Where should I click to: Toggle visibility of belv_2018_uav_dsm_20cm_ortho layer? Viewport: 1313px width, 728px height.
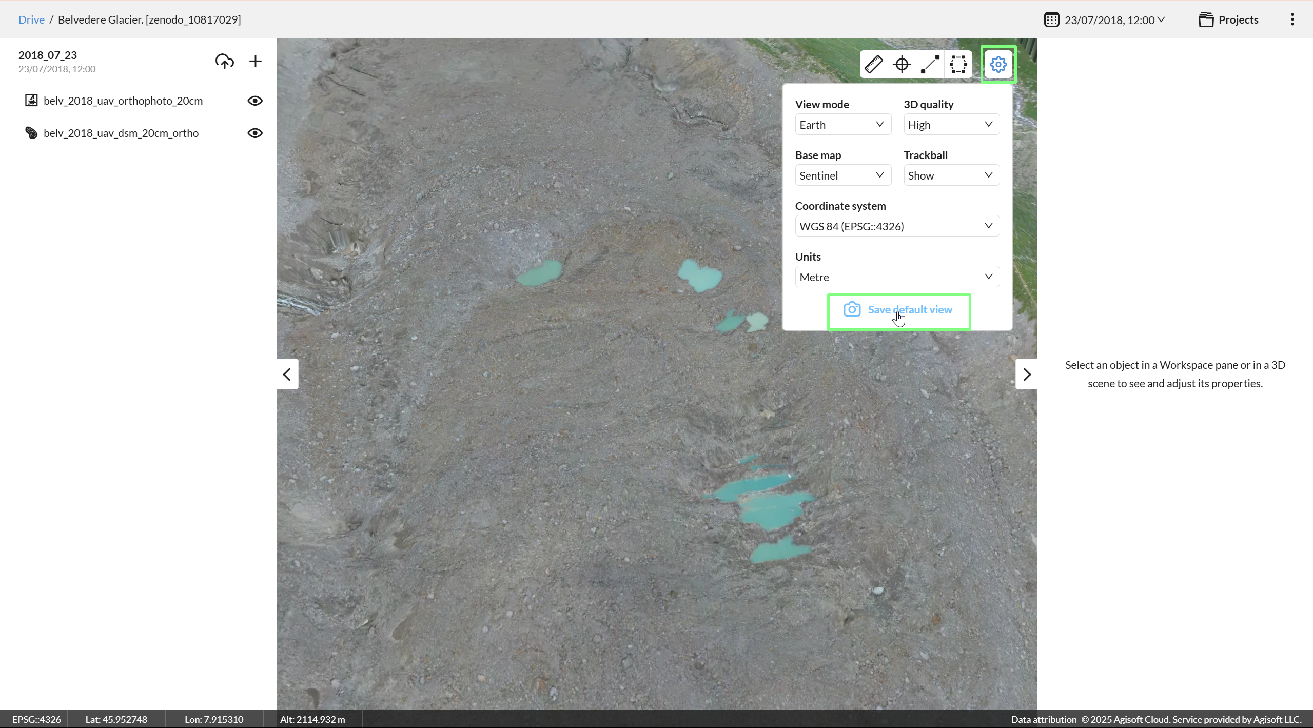255,133
